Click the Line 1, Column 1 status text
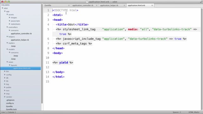The image size is (203, 114). 9,112
